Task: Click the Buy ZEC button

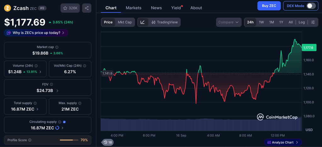Action: (269, 6)
